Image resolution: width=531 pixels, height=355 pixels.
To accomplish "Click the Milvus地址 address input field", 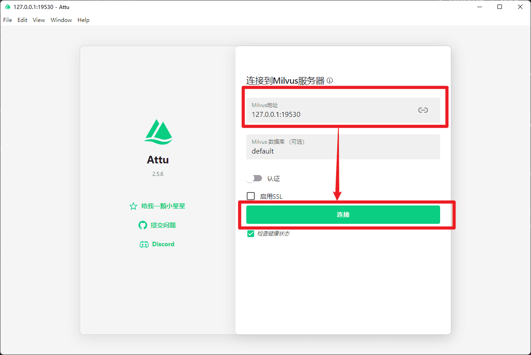I will click(331, 114).
